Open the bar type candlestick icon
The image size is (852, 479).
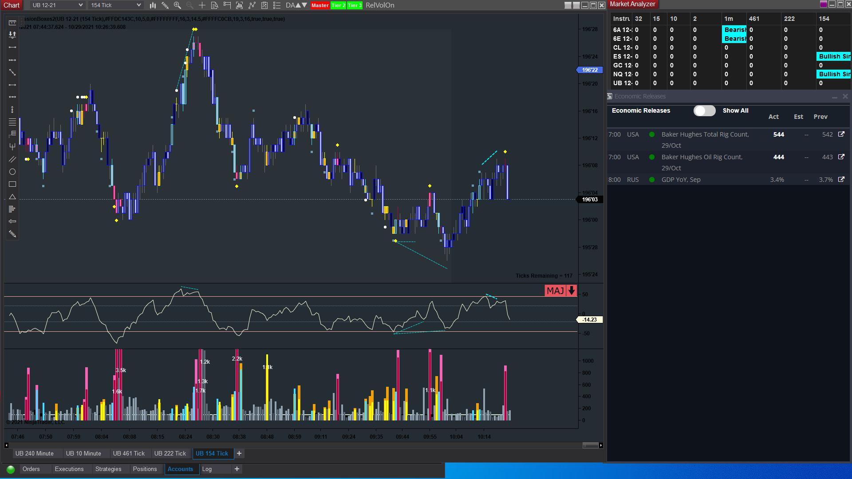tap(153, 5)
